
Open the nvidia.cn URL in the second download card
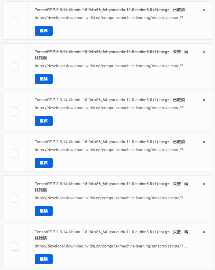coord(111,66)
